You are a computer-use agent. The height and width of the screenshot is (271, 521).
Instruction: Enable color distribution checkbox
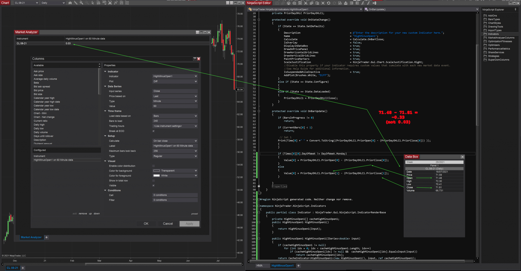point(154,166)
